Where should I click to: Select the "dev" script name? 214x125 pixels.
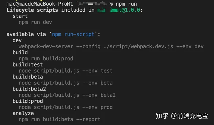point(17,40)
